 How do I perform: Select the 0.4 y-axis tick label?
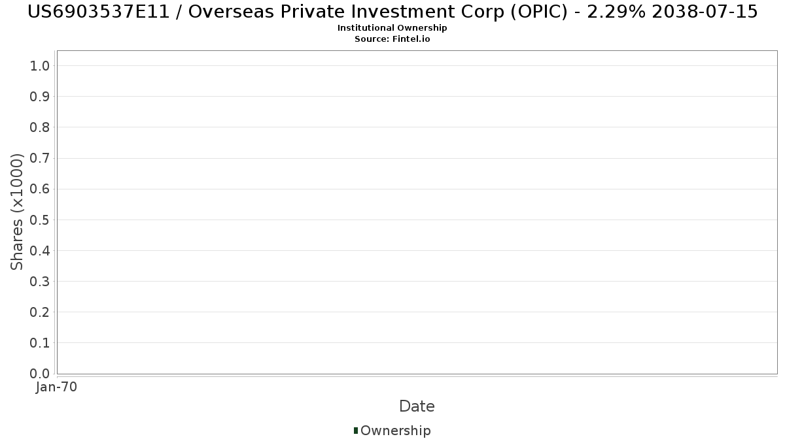point(40,250)
